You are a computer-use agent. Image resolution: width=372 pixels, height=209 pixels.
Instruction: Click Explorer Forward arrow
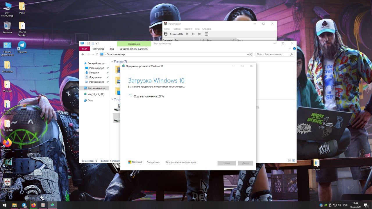pos(88,54)
